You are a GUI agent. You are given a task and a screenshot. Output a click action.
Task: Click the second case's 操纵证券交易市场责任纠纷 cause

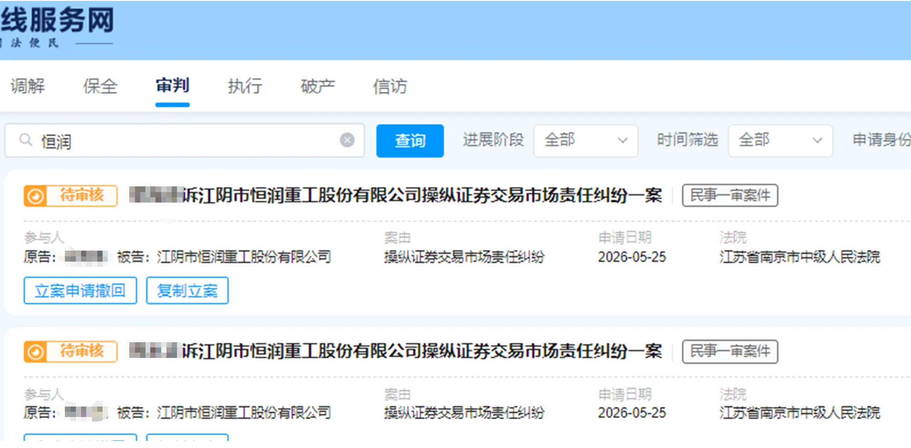pyautogui.click(x=464, y=413)
